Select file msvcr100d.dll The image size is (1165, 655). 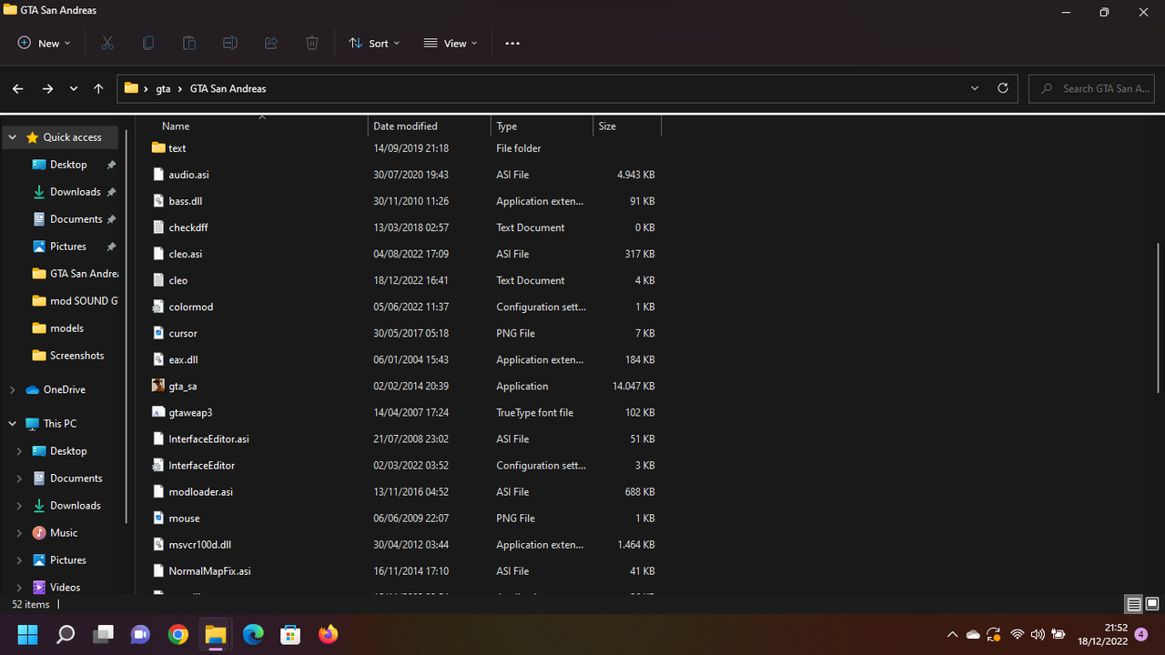tap(405, 544)
